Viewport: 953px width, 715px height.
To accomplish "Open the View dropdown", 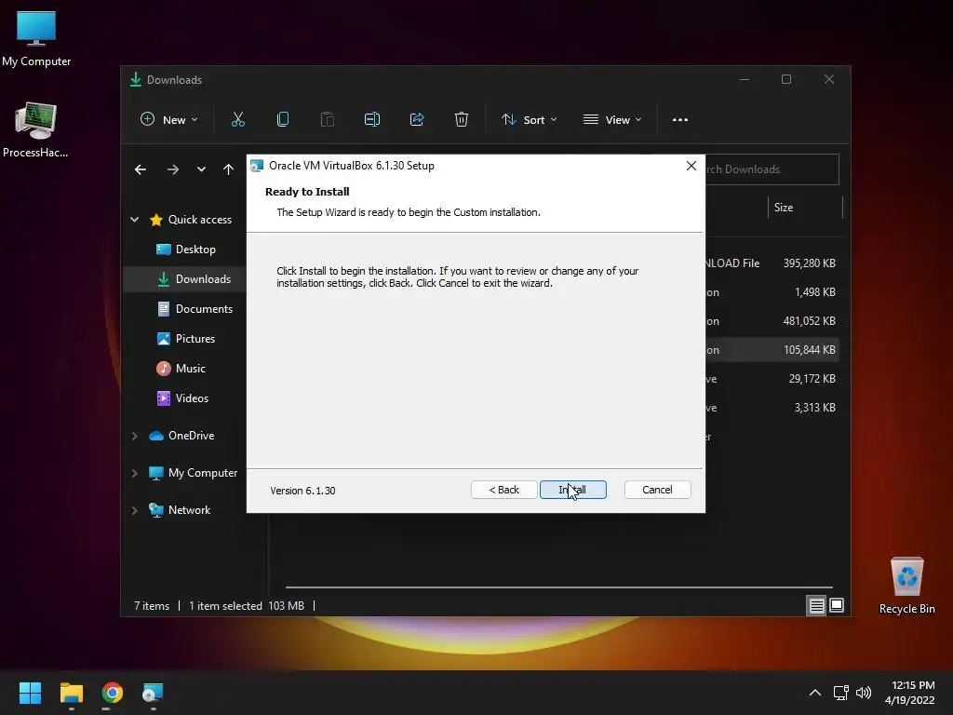I will coord(612,120).
